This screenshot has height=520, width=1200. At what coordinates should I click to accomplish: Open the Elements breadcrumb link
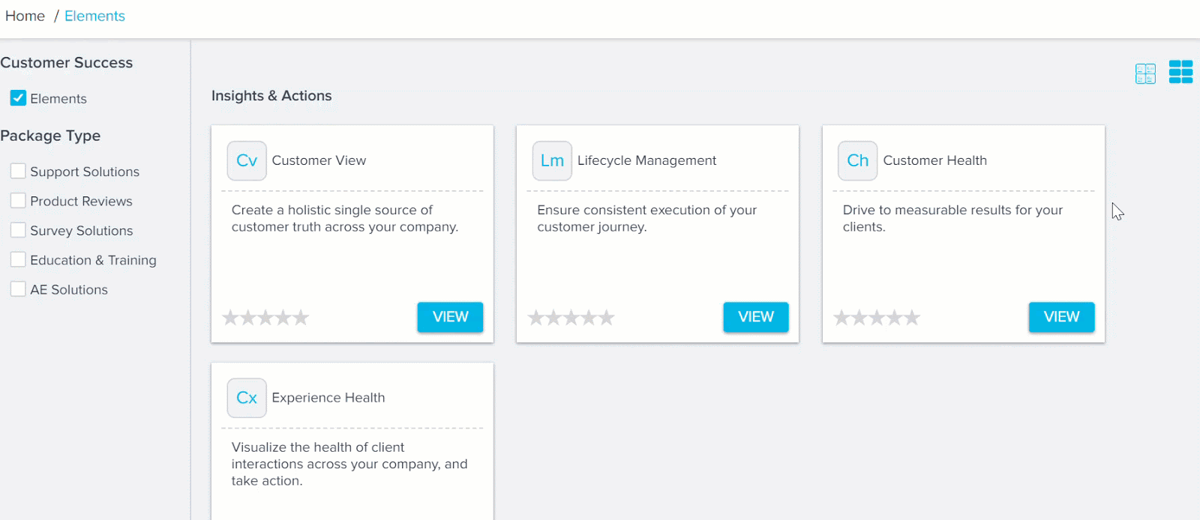click(x=94, y=16)
